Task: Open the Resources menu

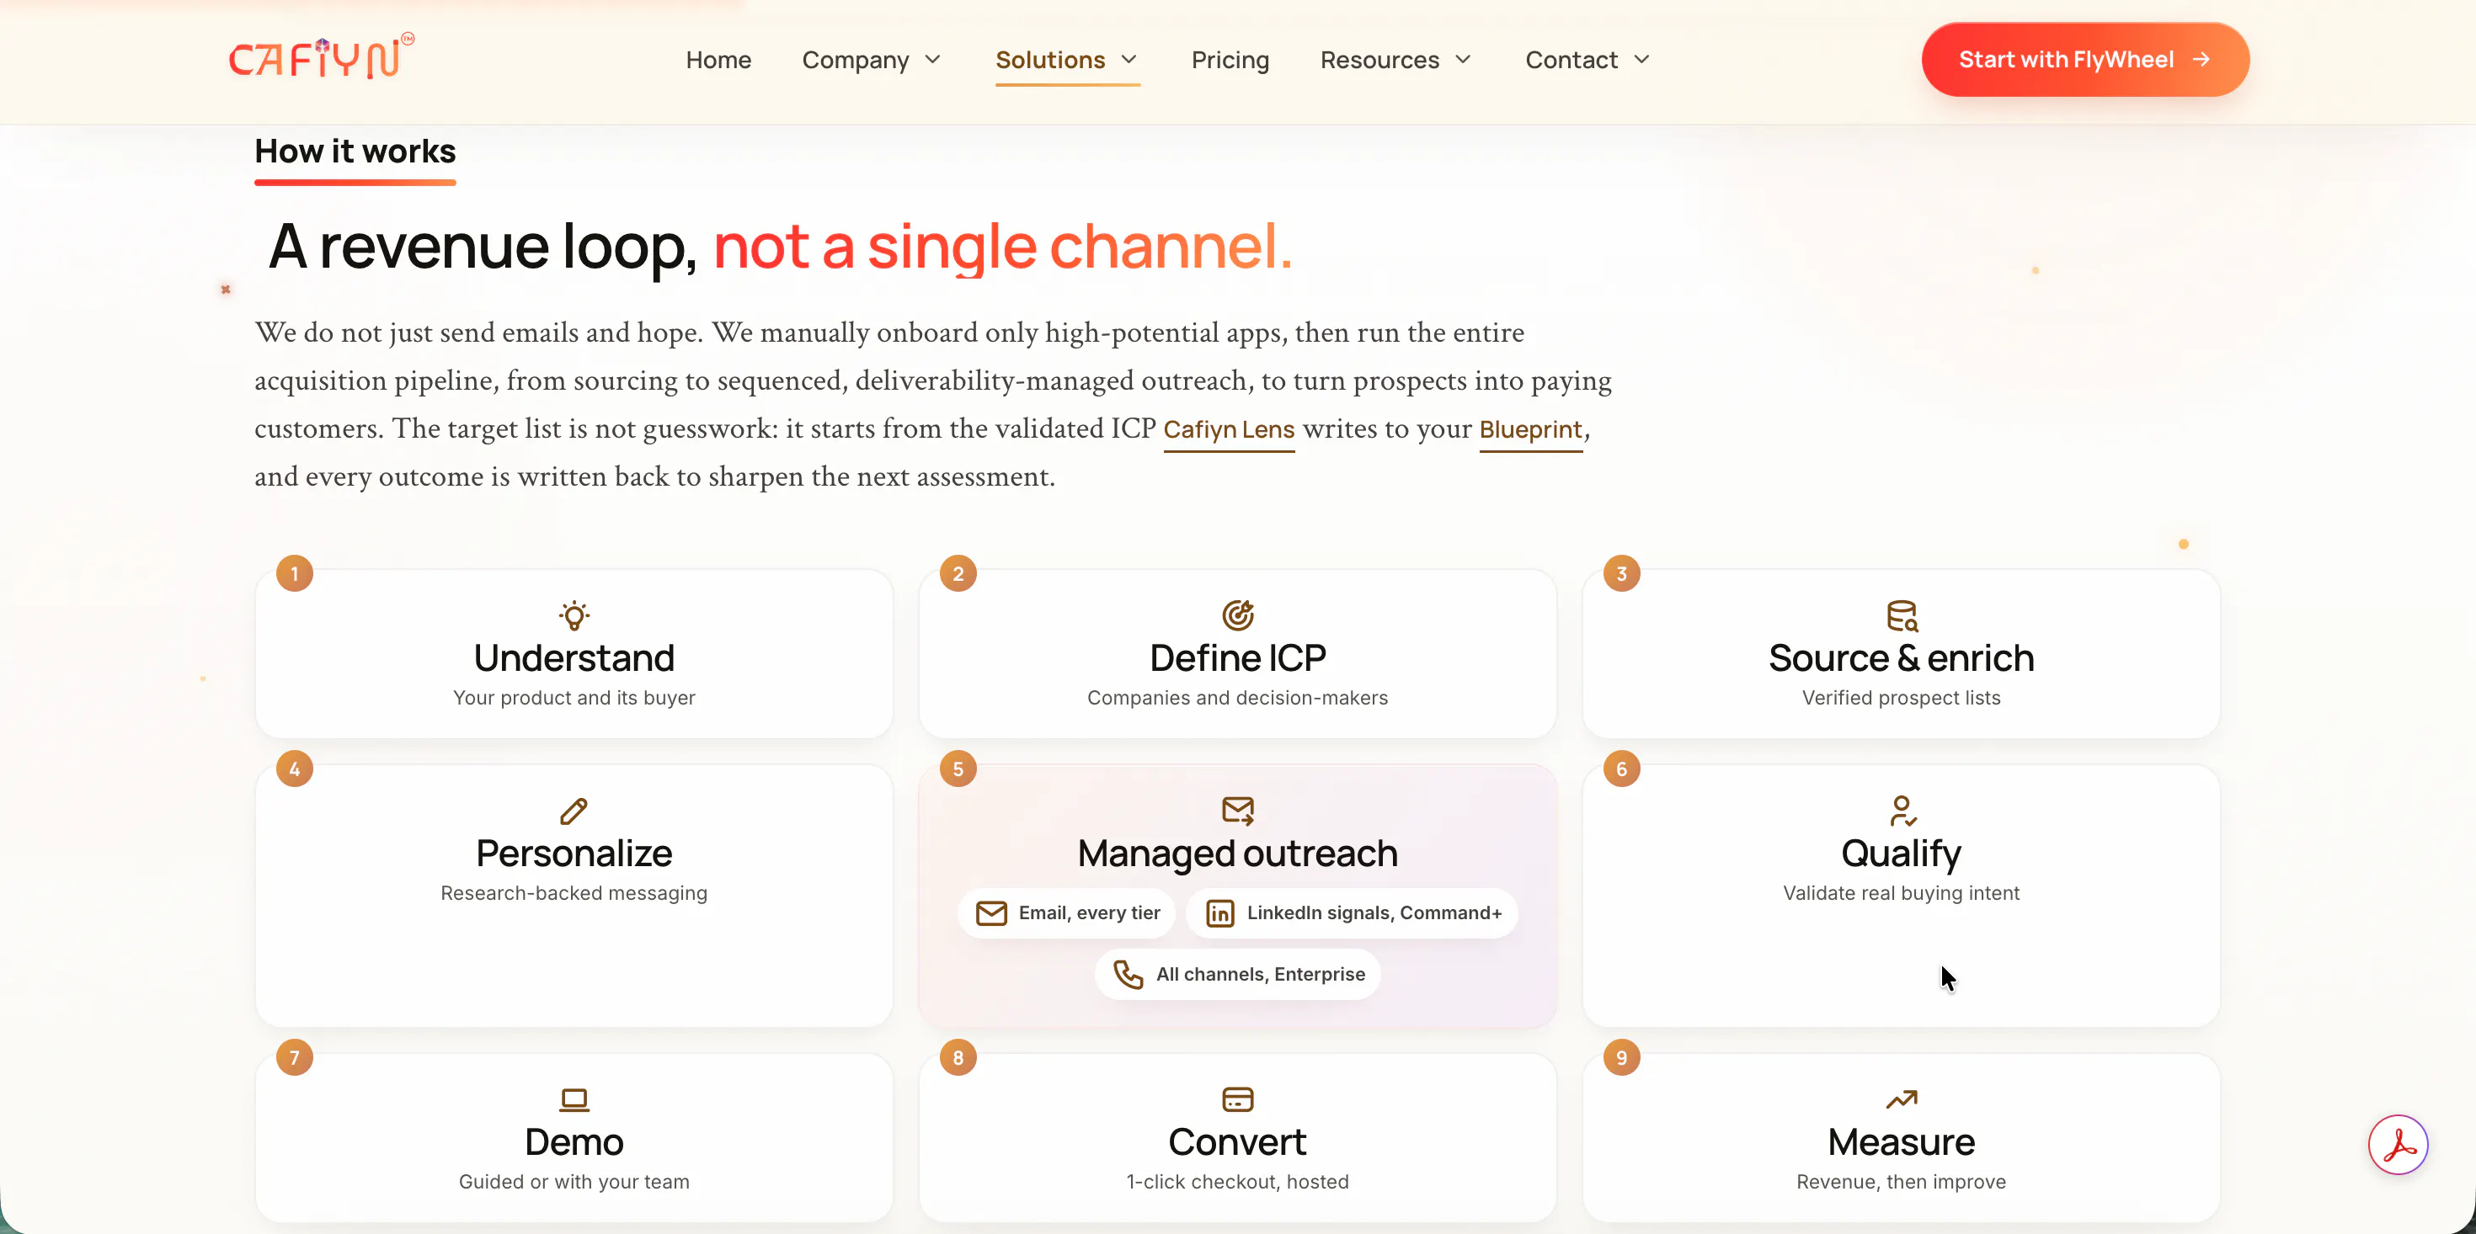Action: point(1396,60)
